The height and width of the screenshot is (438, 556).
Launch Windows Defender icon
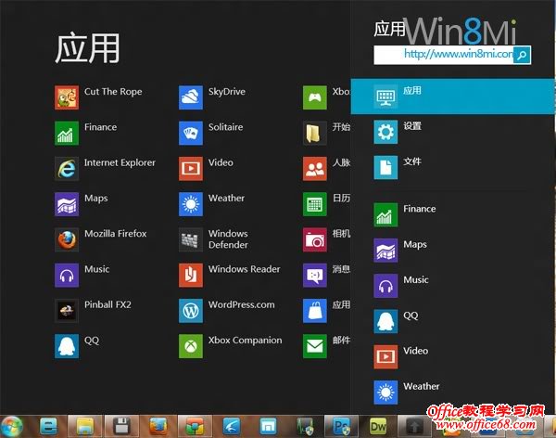[x=191, y=239]
